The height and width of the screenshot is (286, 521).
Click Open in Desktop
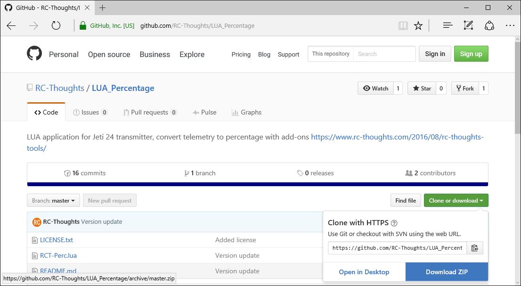(364, 272)
